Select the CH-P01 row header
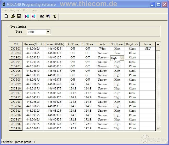 [16, 49]
